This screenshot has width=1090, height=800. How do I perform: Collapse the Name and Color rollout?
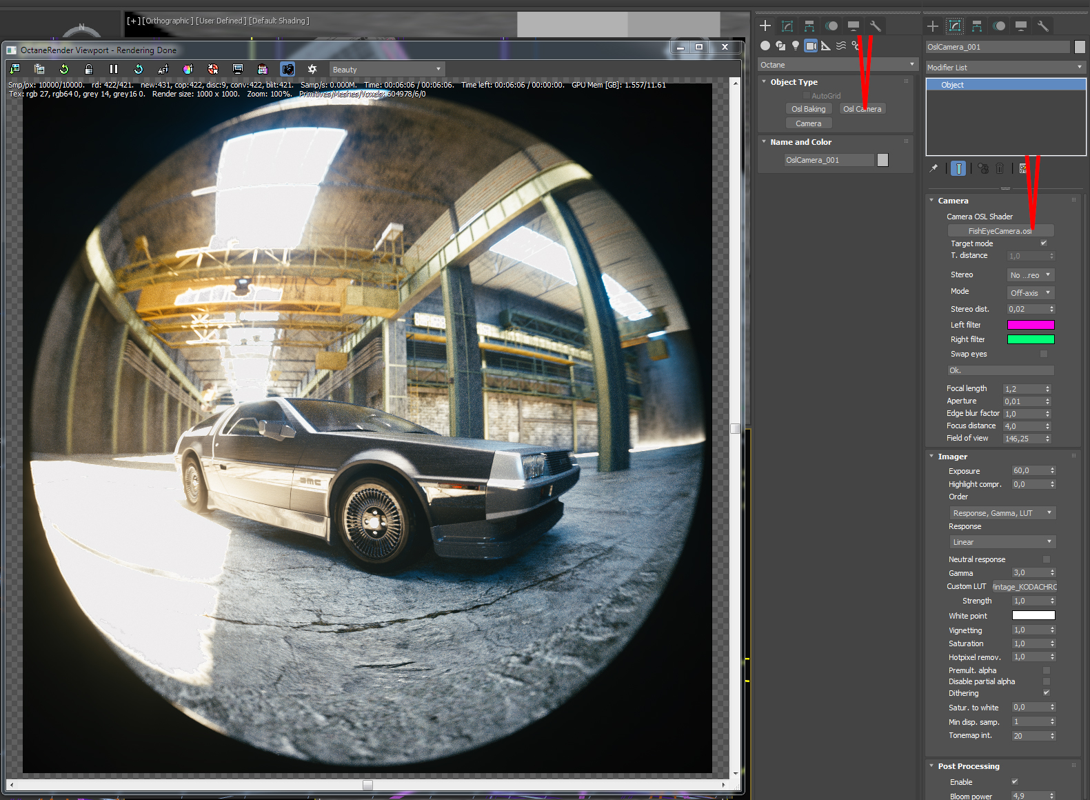coord(764,141)
